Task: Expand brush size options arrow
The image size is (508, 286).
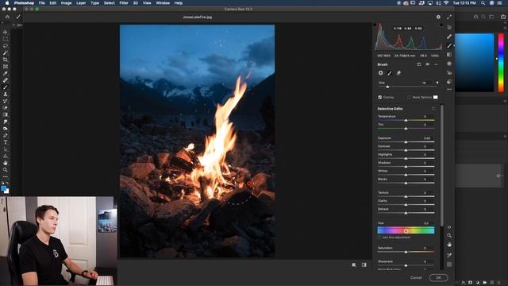Action: [437, 83]
